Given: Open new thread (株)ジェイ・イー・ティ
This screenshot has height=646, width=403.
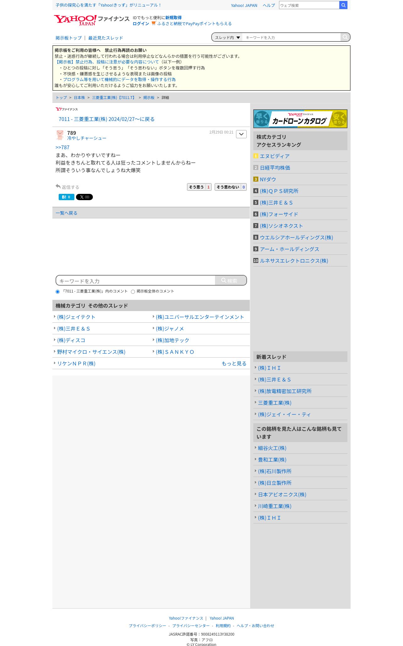Looking at the screenshot, I should 284,414.
